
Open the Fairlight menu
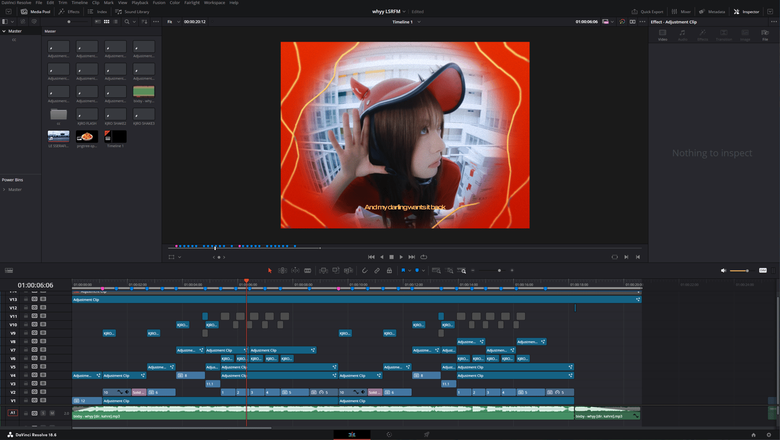[192, 3]
